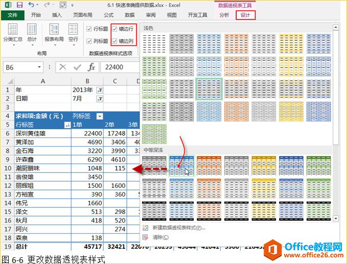Select column A header
This screenshot has height=264, width=347.
tap(43, 81)
